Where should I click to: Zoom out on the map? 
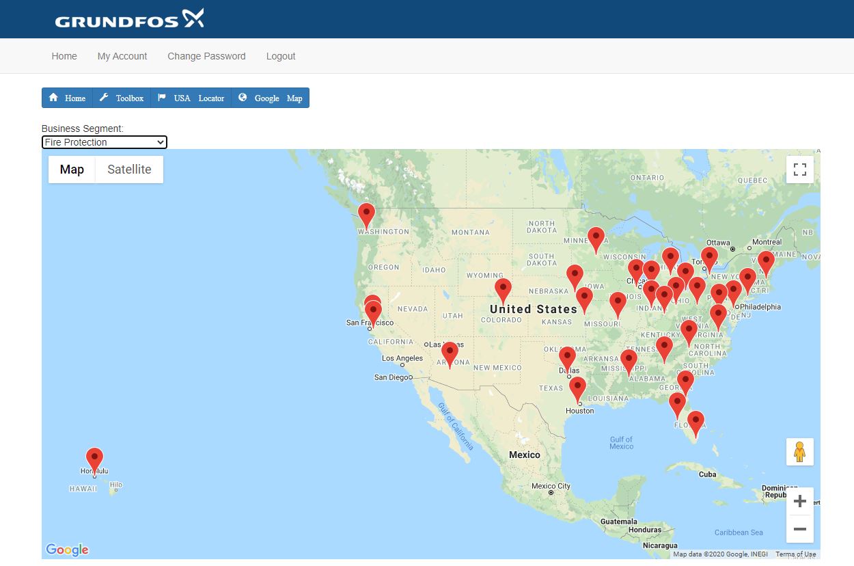click(x=800, y=529)
